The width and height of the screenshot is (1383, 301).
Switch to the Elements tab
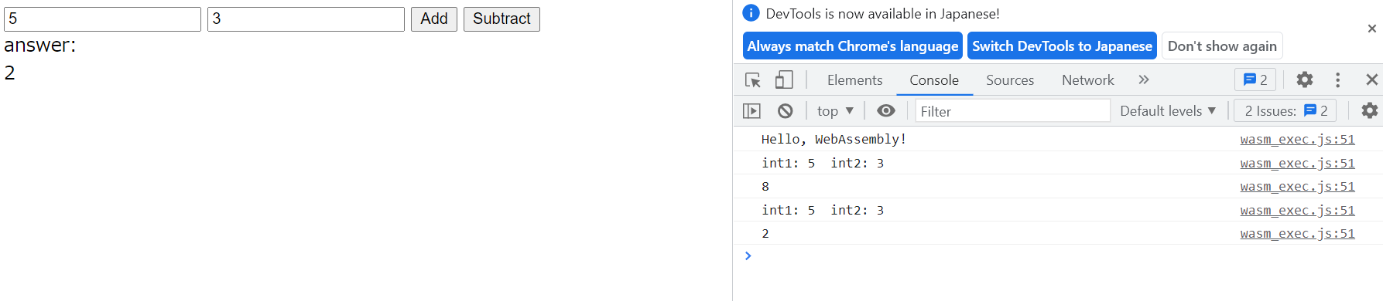point(854,80)
